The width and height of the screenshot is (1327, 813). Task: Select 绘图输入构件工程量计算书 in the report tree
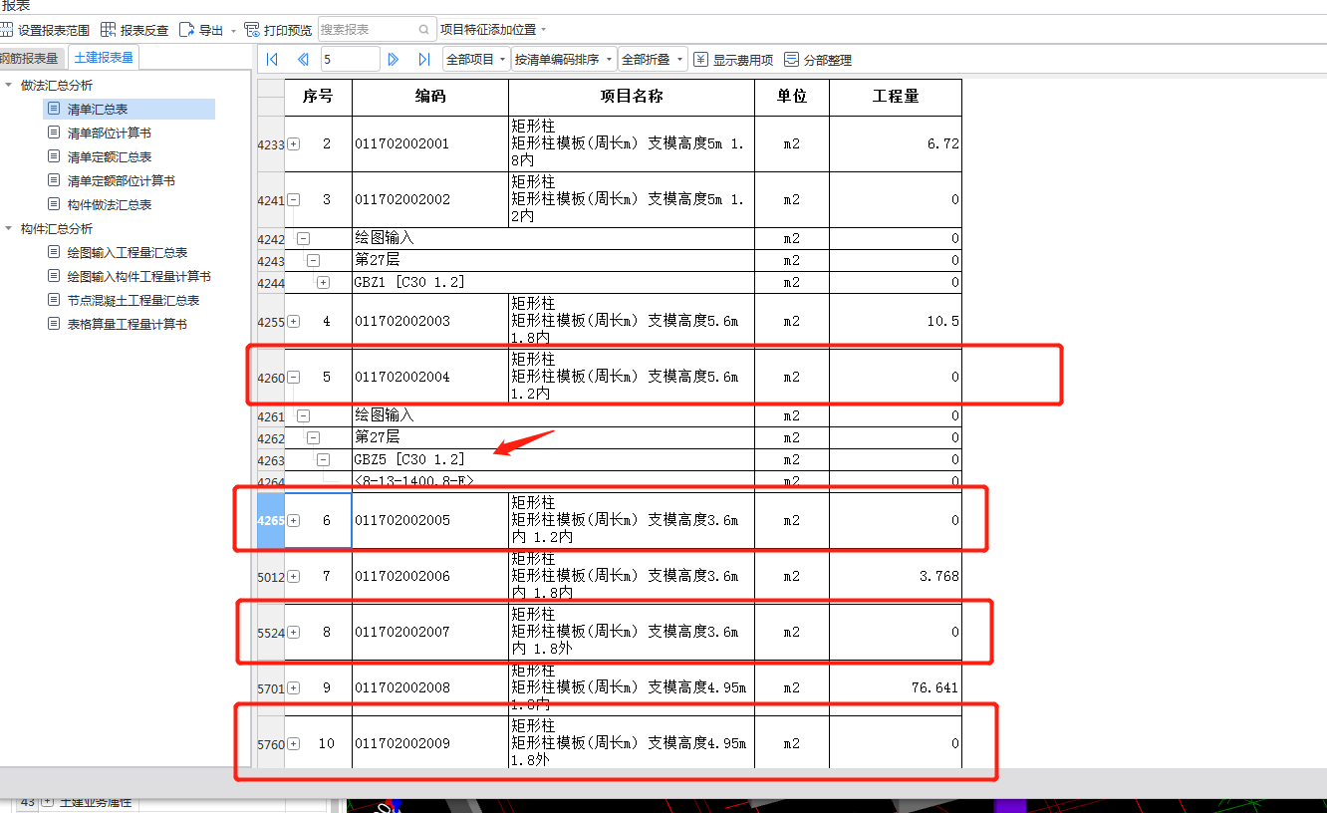[139, 277]
